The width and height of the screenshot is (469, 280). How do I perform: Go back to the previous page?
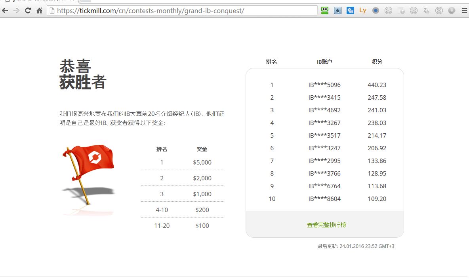point(5,11)
